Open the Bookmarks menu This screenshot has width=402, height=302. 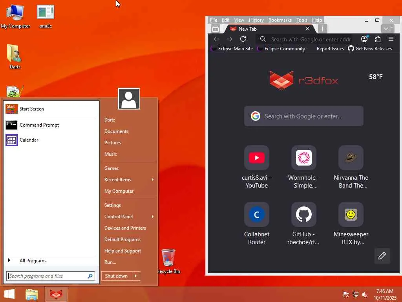click(280, 20)
